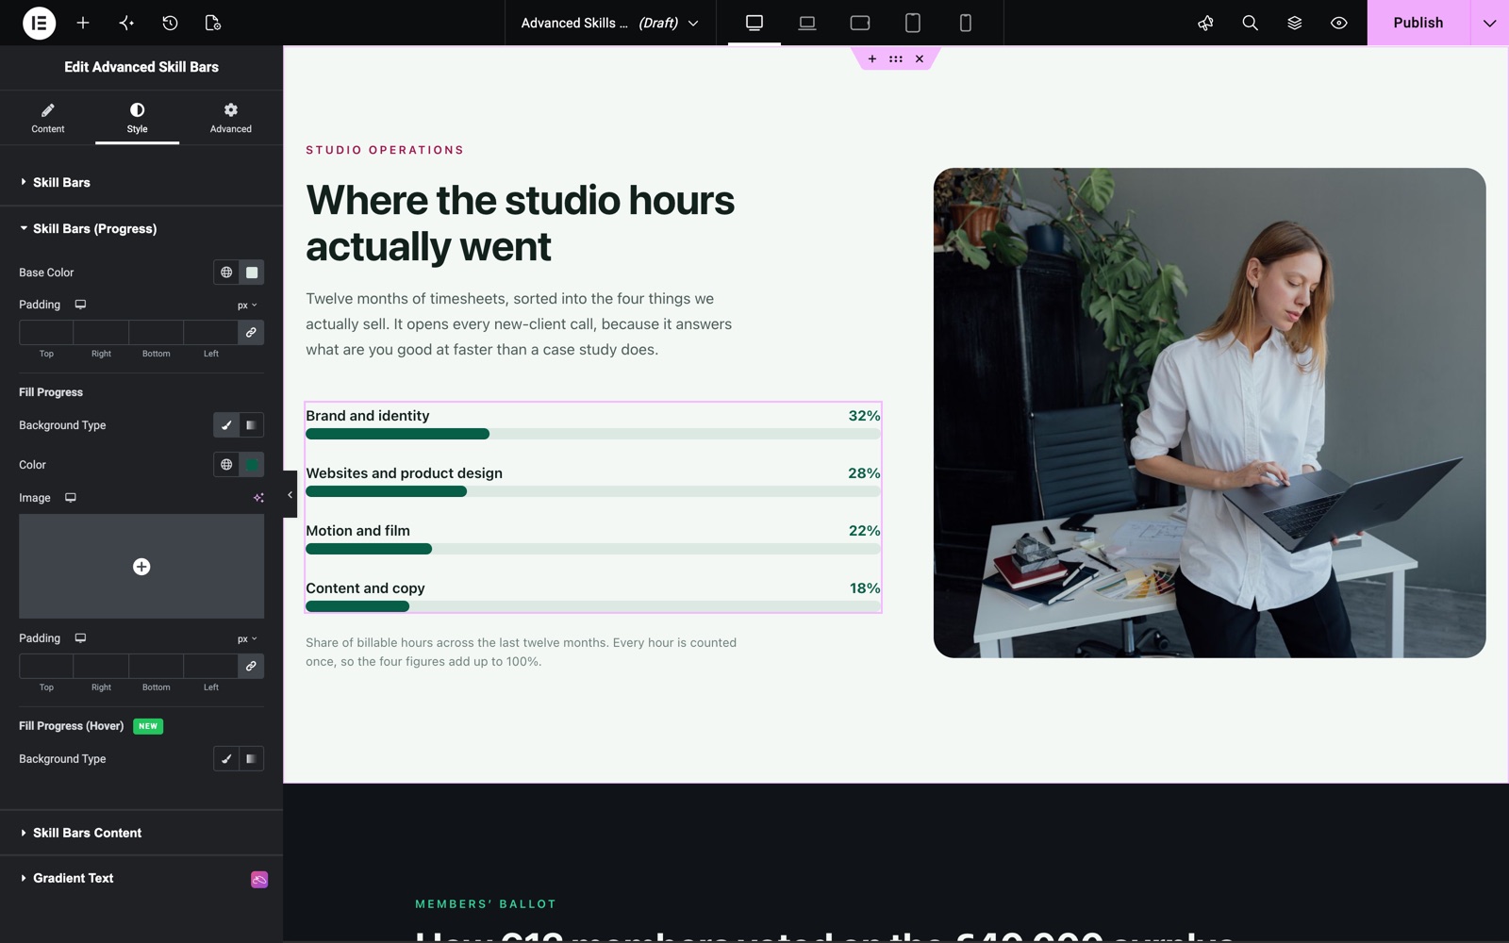This screenshot has height=943, width=1509.
Task: Toggle linked values for the lower Padding control
Action: coord(251,666)
